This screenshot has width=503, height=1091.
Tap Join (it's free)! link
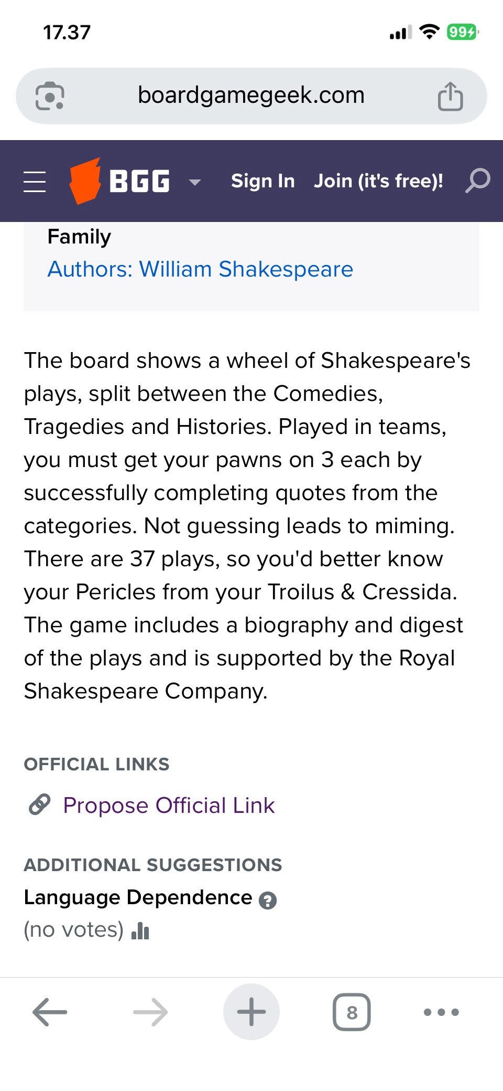point(378,181)
